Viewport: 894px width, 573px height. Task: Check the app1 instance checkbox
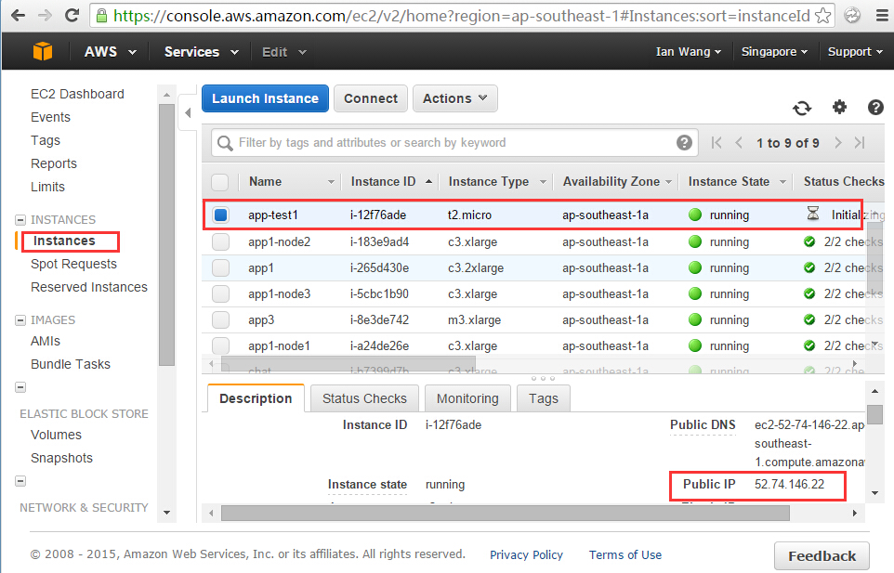[220, 267]
